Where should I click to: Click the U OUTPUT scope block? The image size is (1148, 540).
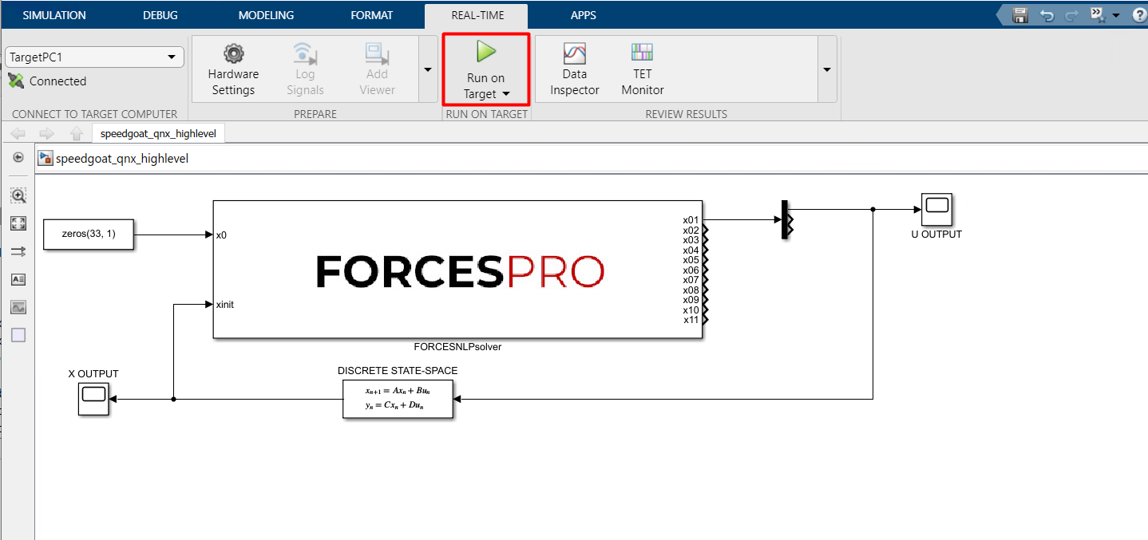pos(936,209)
